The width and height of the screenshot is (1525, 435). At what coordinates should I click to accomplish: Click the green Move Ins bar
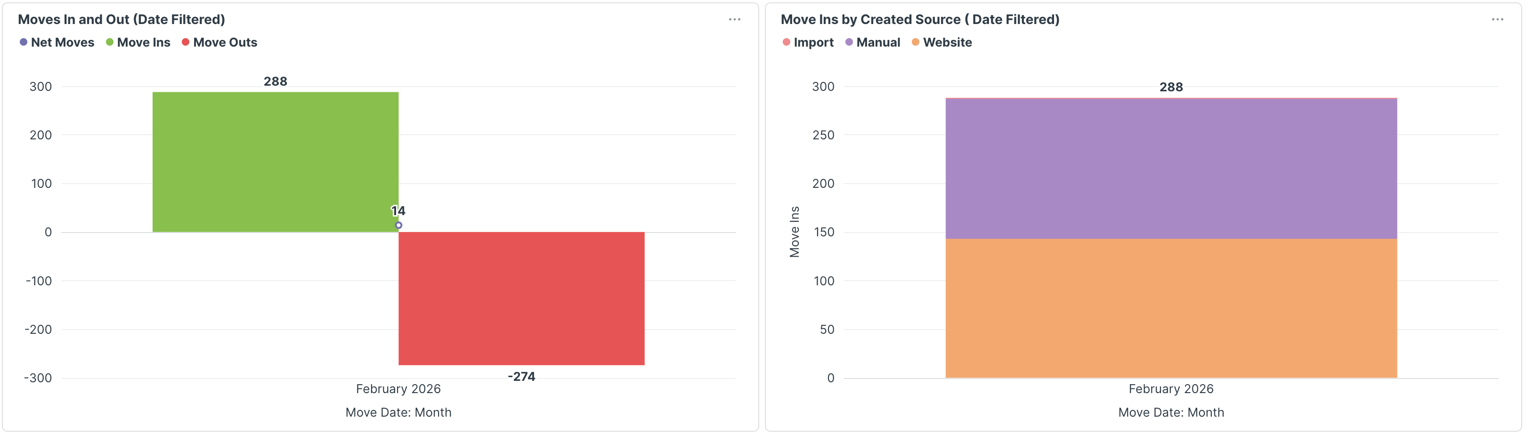click(275, 161)
